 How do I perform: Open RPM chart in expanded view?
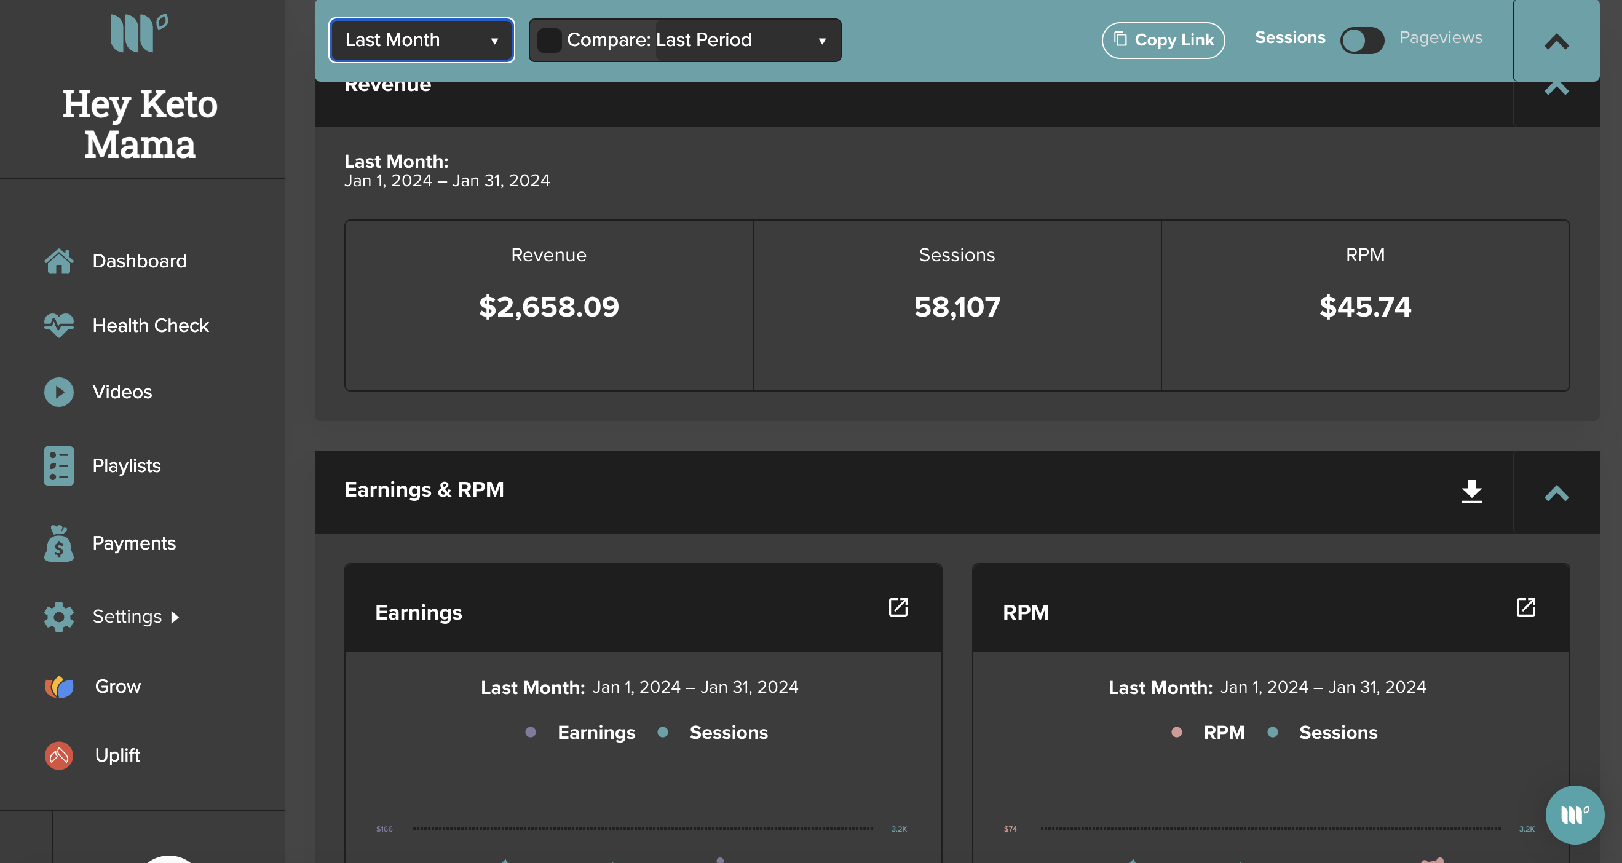(x=1525, y=607)
